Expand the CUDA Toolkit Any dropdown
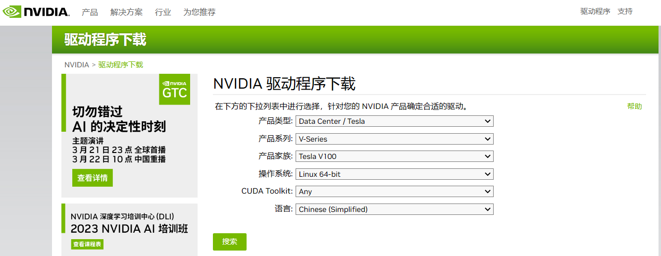The height and width of the screenshot is (256, 661). tap(394, 191)
